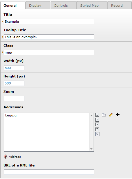Viewport: 132px width, 179px height.
Task: Remove selected address with X icon
Action: (97, 134)
